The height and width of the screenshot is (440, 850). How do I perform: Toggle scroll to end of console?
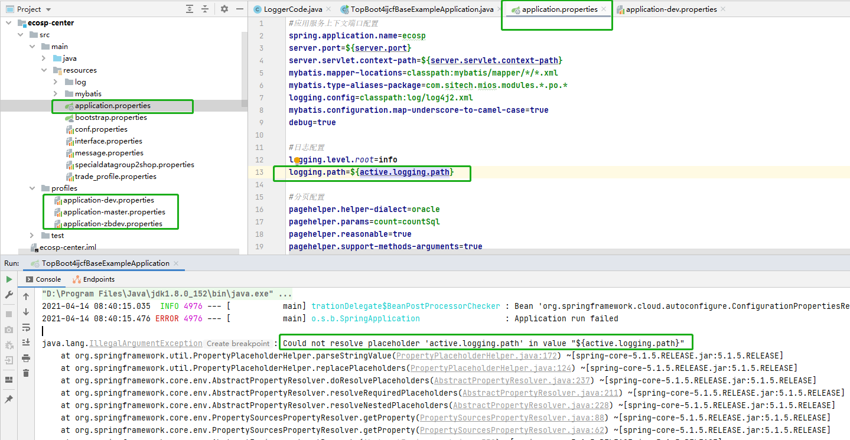pos(26,343)
